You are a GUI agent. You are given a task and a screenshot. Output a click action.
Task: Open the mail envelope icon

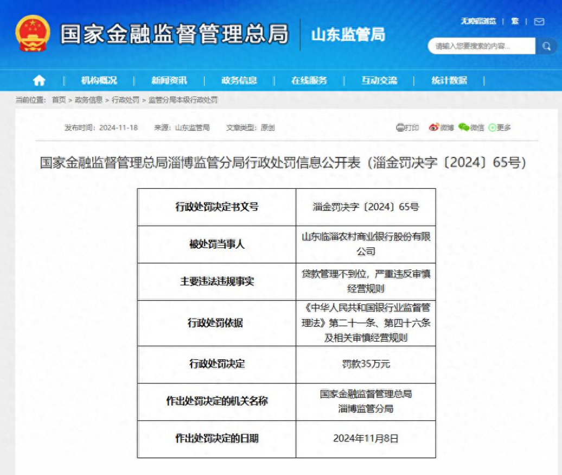tap(539, 22)
